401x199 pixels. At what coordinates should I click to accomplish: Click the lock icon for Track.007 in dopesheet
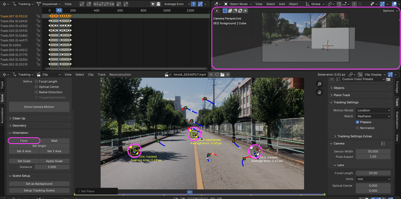[38, 16]
